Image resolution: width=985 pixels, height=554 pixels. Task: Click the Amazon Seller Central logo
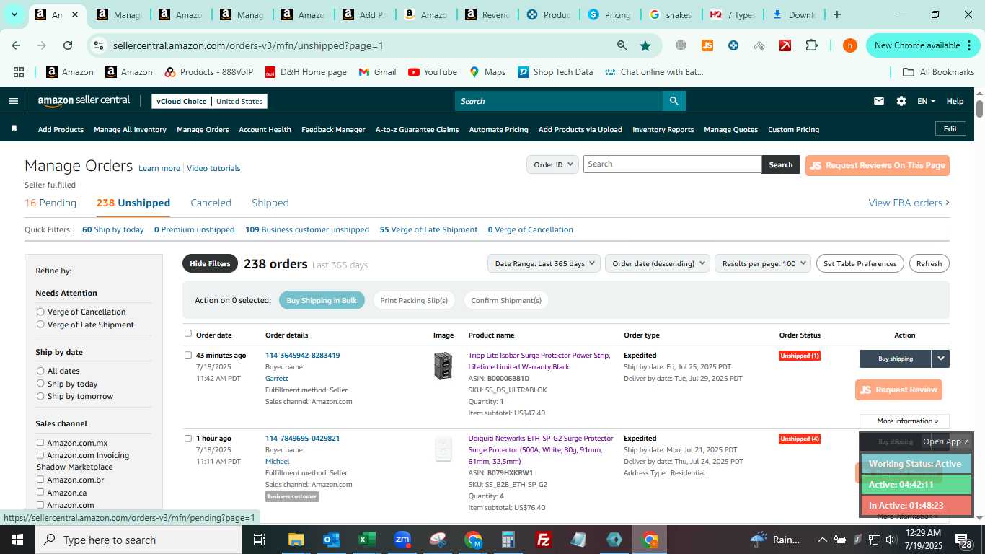point(84,101)
